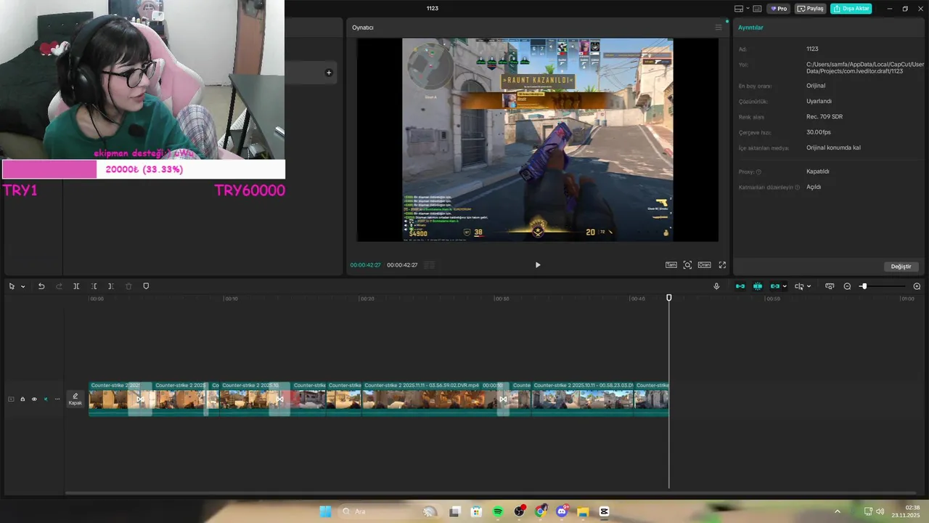This screenshot has height=523, width=929.
Task: Open the track more-options dots
Action: pos(57,399)
